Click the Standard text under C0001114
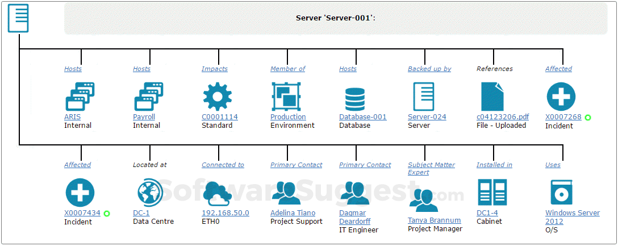 pyautogui.click(x=217, y=126)
